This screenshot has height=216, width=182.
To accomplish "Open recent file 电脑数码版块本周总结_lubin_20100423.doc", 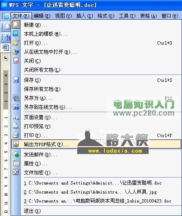I will (97, 201).
